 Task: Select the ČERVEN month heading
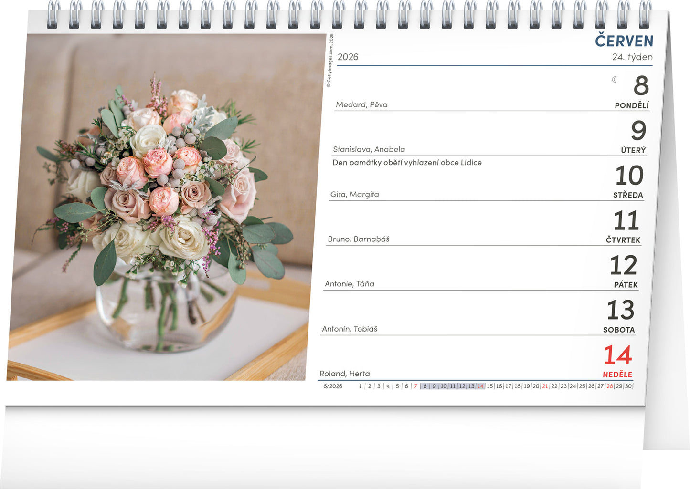coord(624,41)
